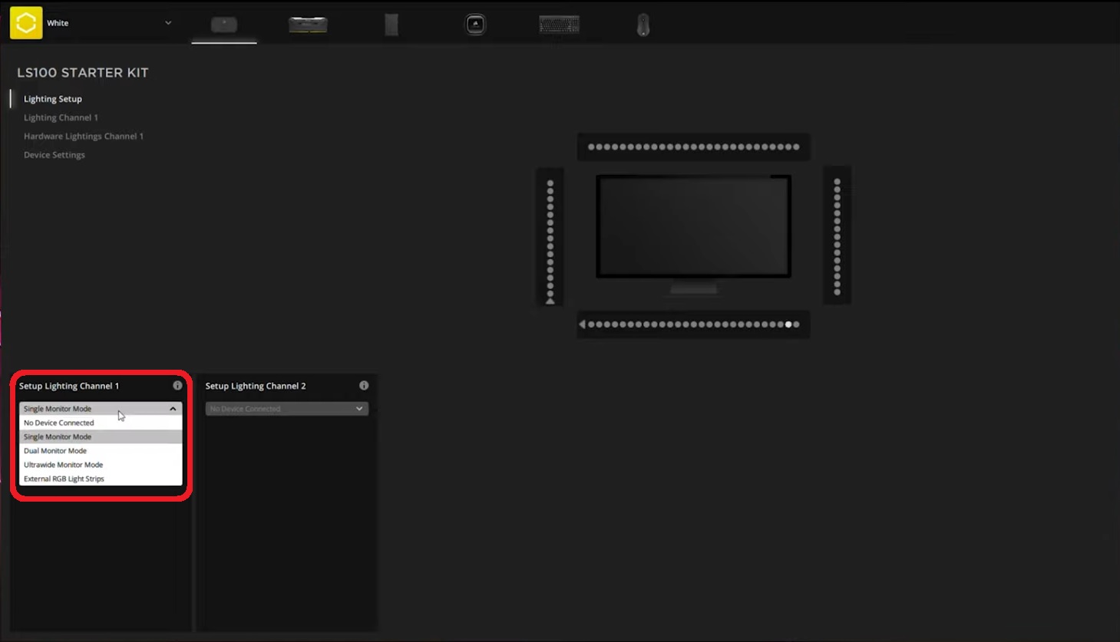Screen dimensions: 1120x642
Task: Open Hardware Lightings Channel 1
Action: point(84,136)
